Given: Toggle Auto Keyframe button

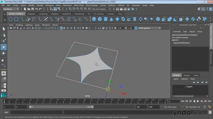Looking at the screenshot, I should [205, 107].
